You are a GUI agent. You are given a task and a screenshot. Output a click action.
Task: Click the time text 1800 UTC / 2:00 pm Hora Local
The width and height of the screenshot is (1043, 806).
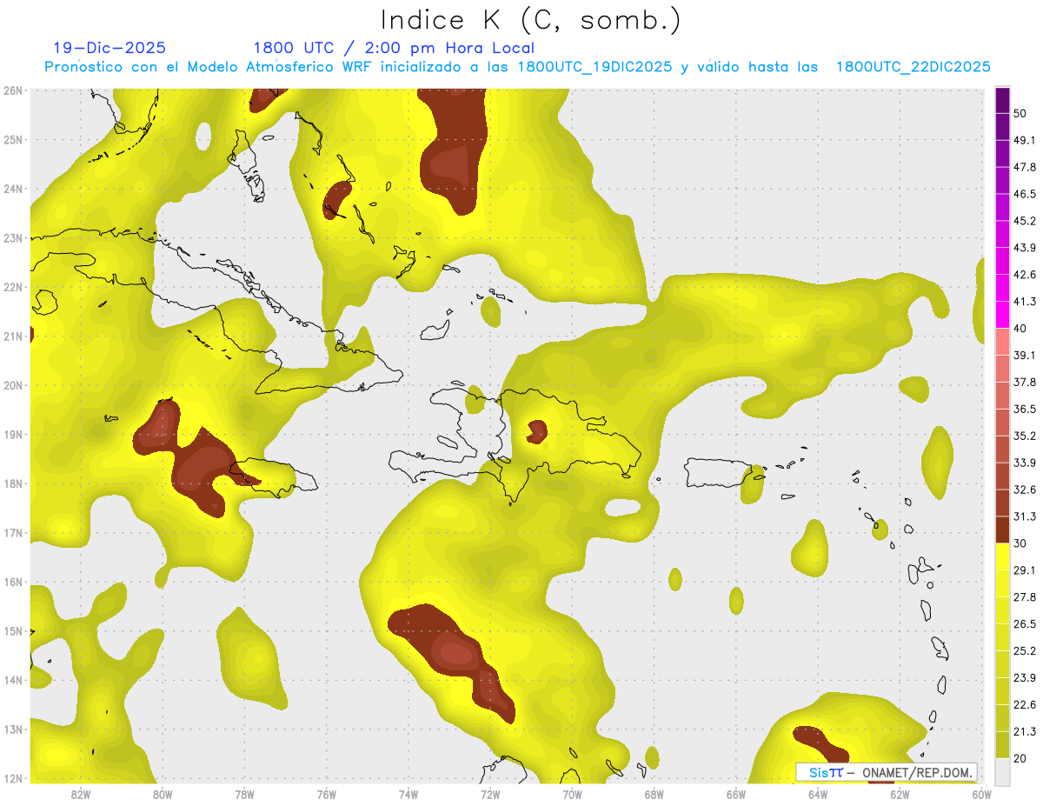[394, 48]
